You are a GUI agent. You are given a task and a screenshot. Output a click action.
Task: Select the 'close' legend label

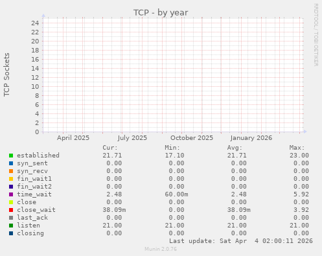(27, 202)
